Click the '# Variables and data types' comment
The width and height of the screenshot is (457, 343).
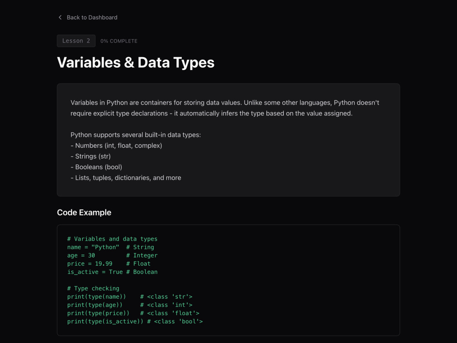(x=112, y=239)
